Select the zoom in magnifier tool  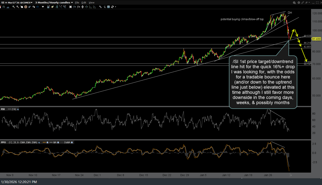pos(14,7)
